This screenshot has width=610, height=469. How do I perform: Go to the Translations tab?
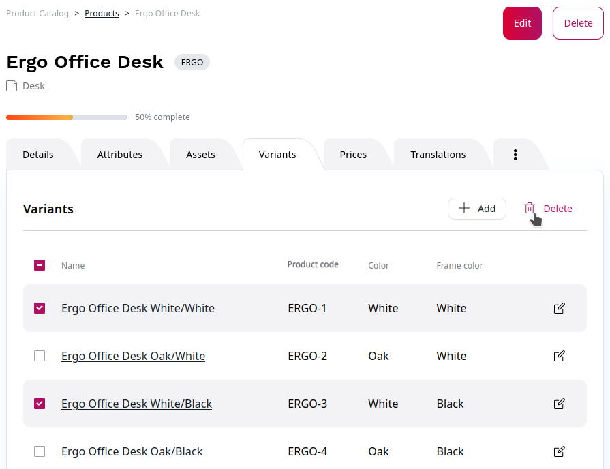[x=438, y=155]
